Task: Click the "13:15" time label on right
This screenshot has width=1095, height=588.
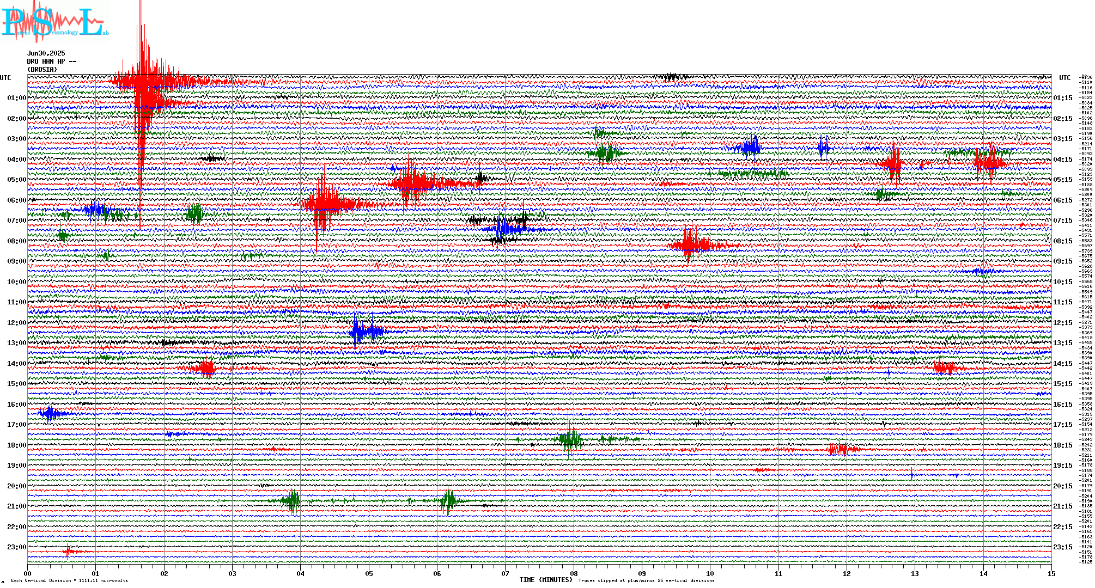Action: coord(1063,343)
